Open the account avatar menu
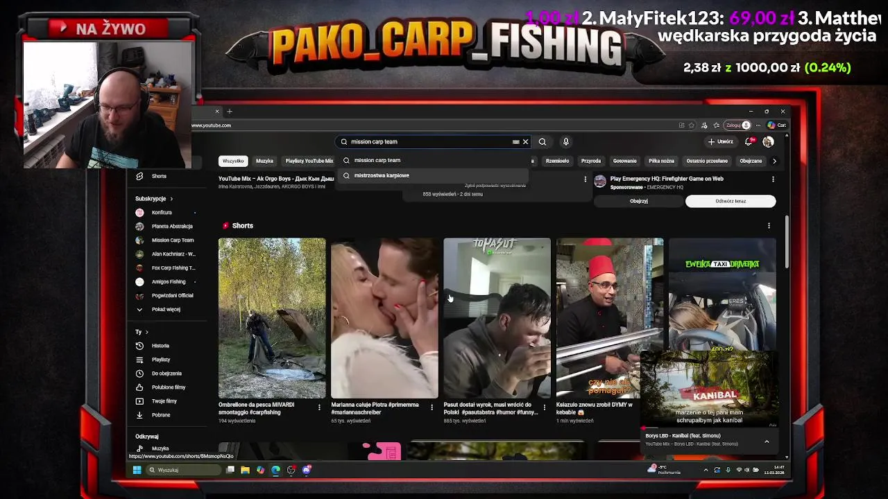 click(768, 141)
